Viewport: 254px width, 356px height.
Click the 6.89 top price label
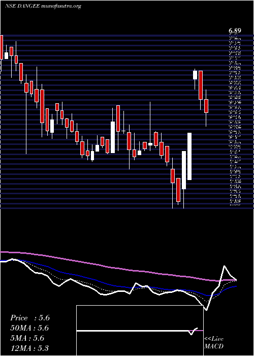tap(235, 31)
